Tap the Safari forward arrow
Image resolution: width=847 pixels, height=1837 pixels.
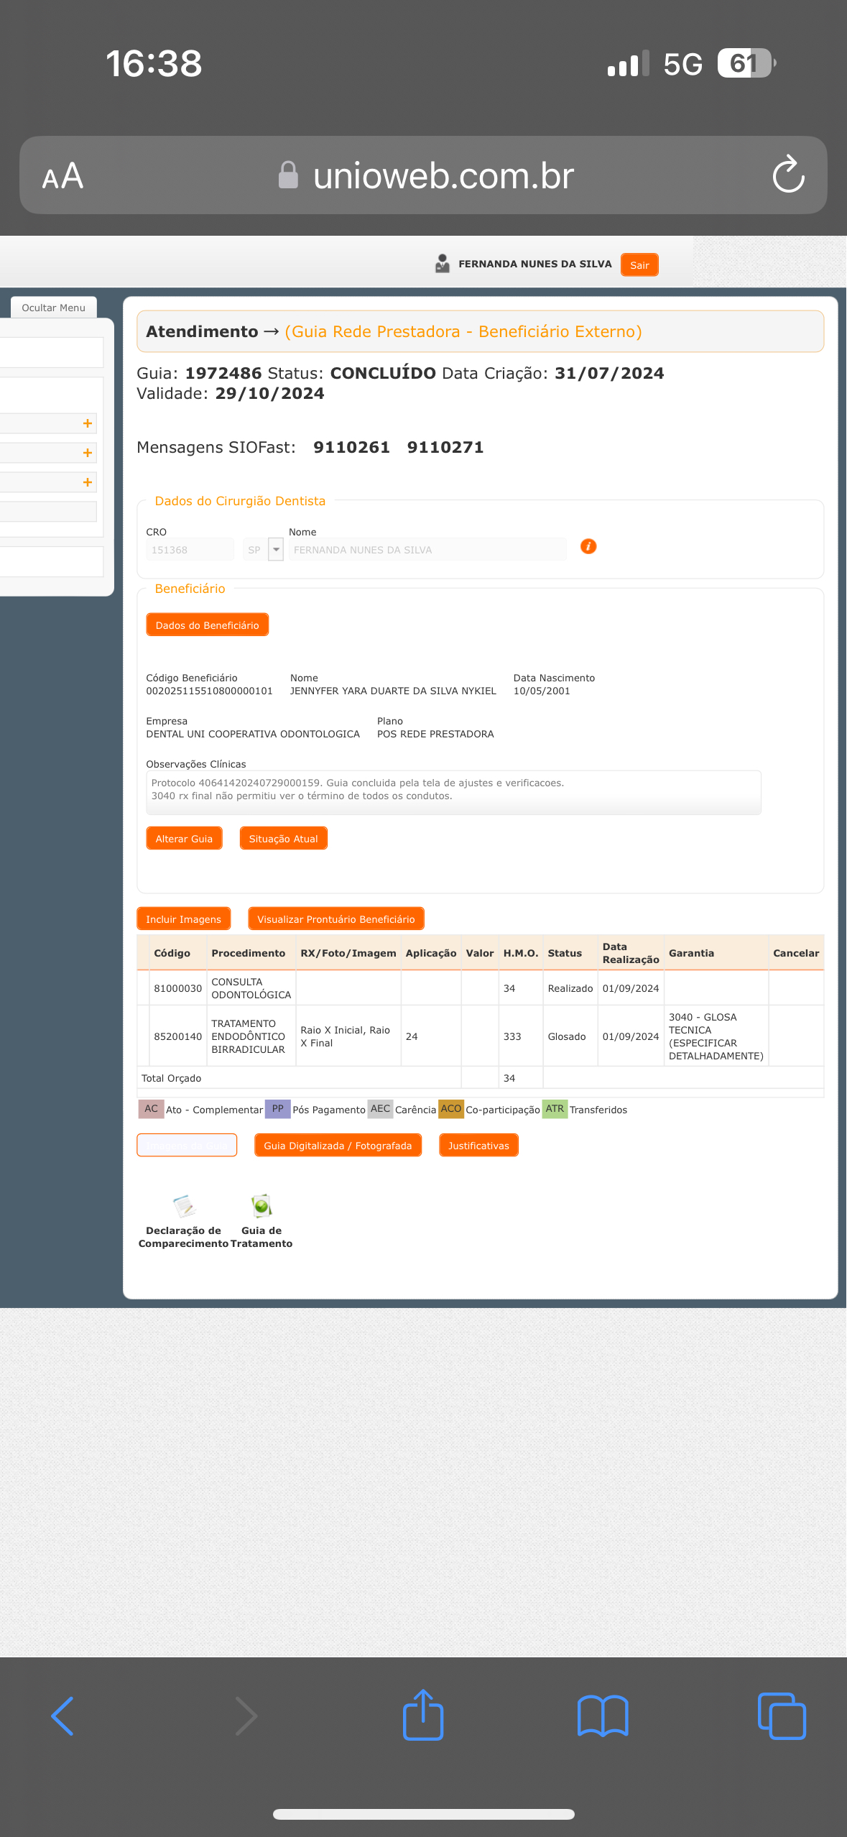(246, 1716)
